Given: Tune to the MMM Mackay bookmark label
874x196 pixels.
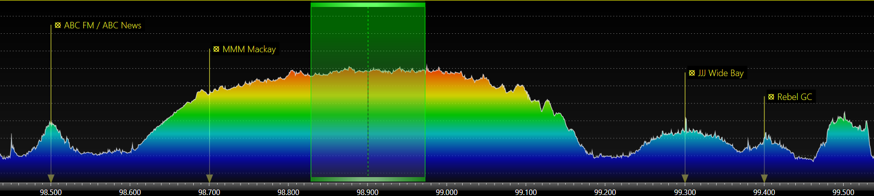Looking at the screenshot, I should 249,49.
